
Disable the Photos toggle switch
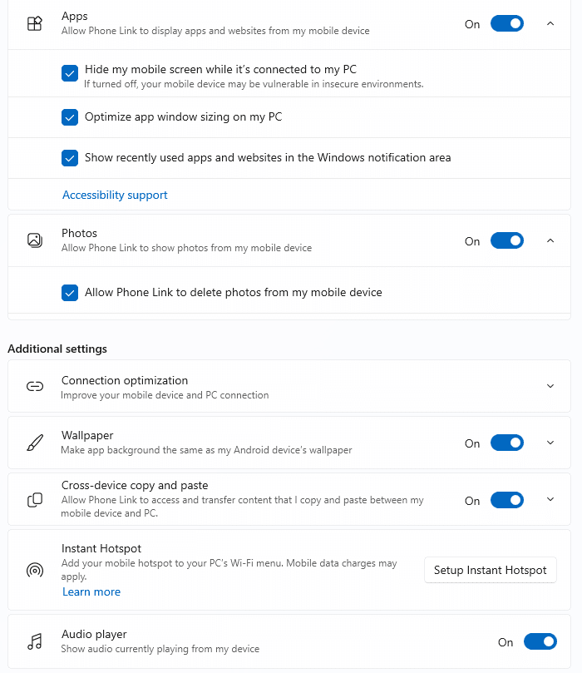click(507, 240)
